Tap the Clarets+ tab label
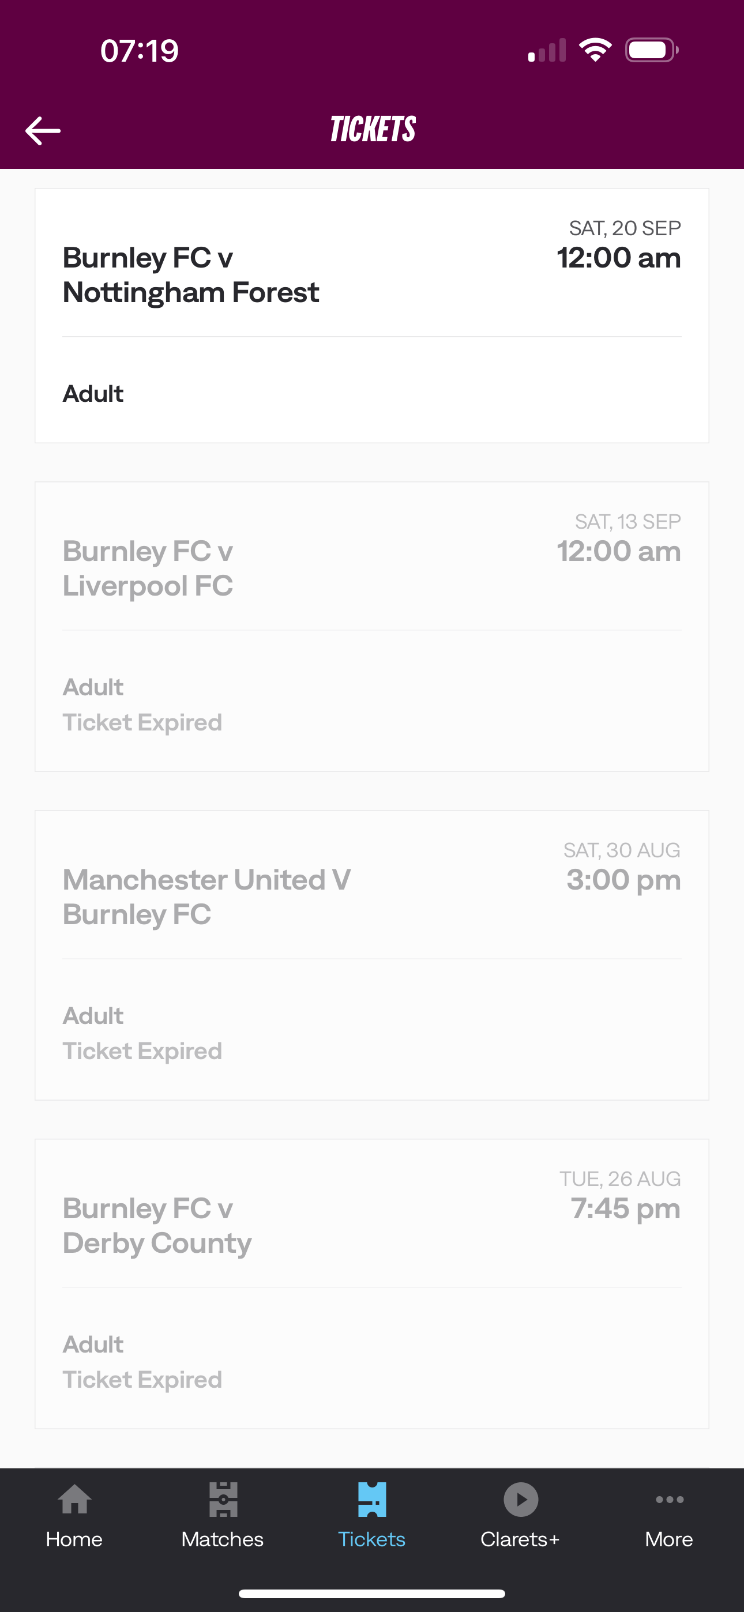 point(520,1539)
